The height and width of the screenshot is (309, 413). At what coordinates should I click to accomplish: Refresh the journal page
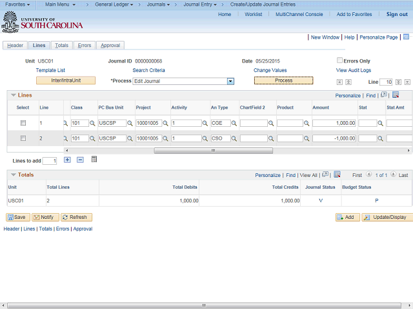[x=76, y=218]
